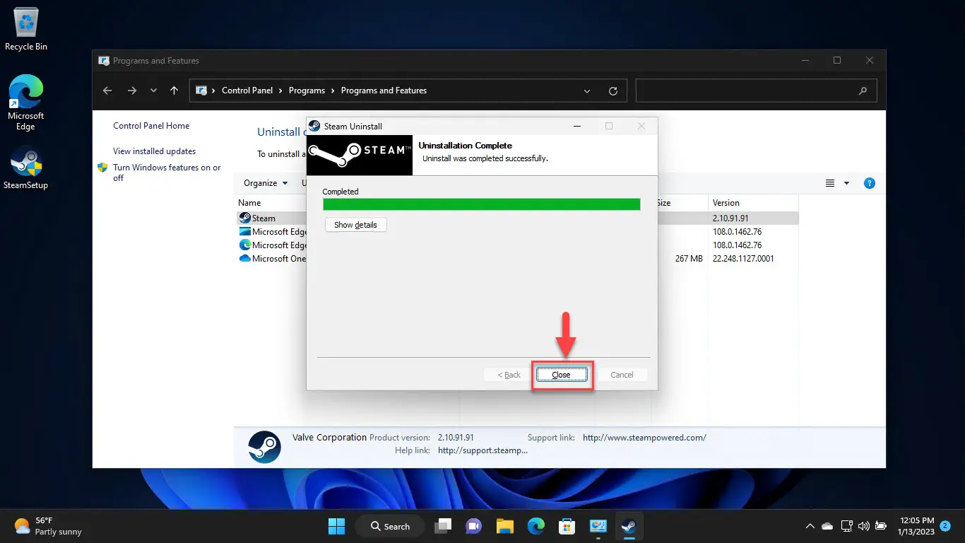Switch to Steam taskbar icon
The image size is (965, 543).
[x=628, y=526]
